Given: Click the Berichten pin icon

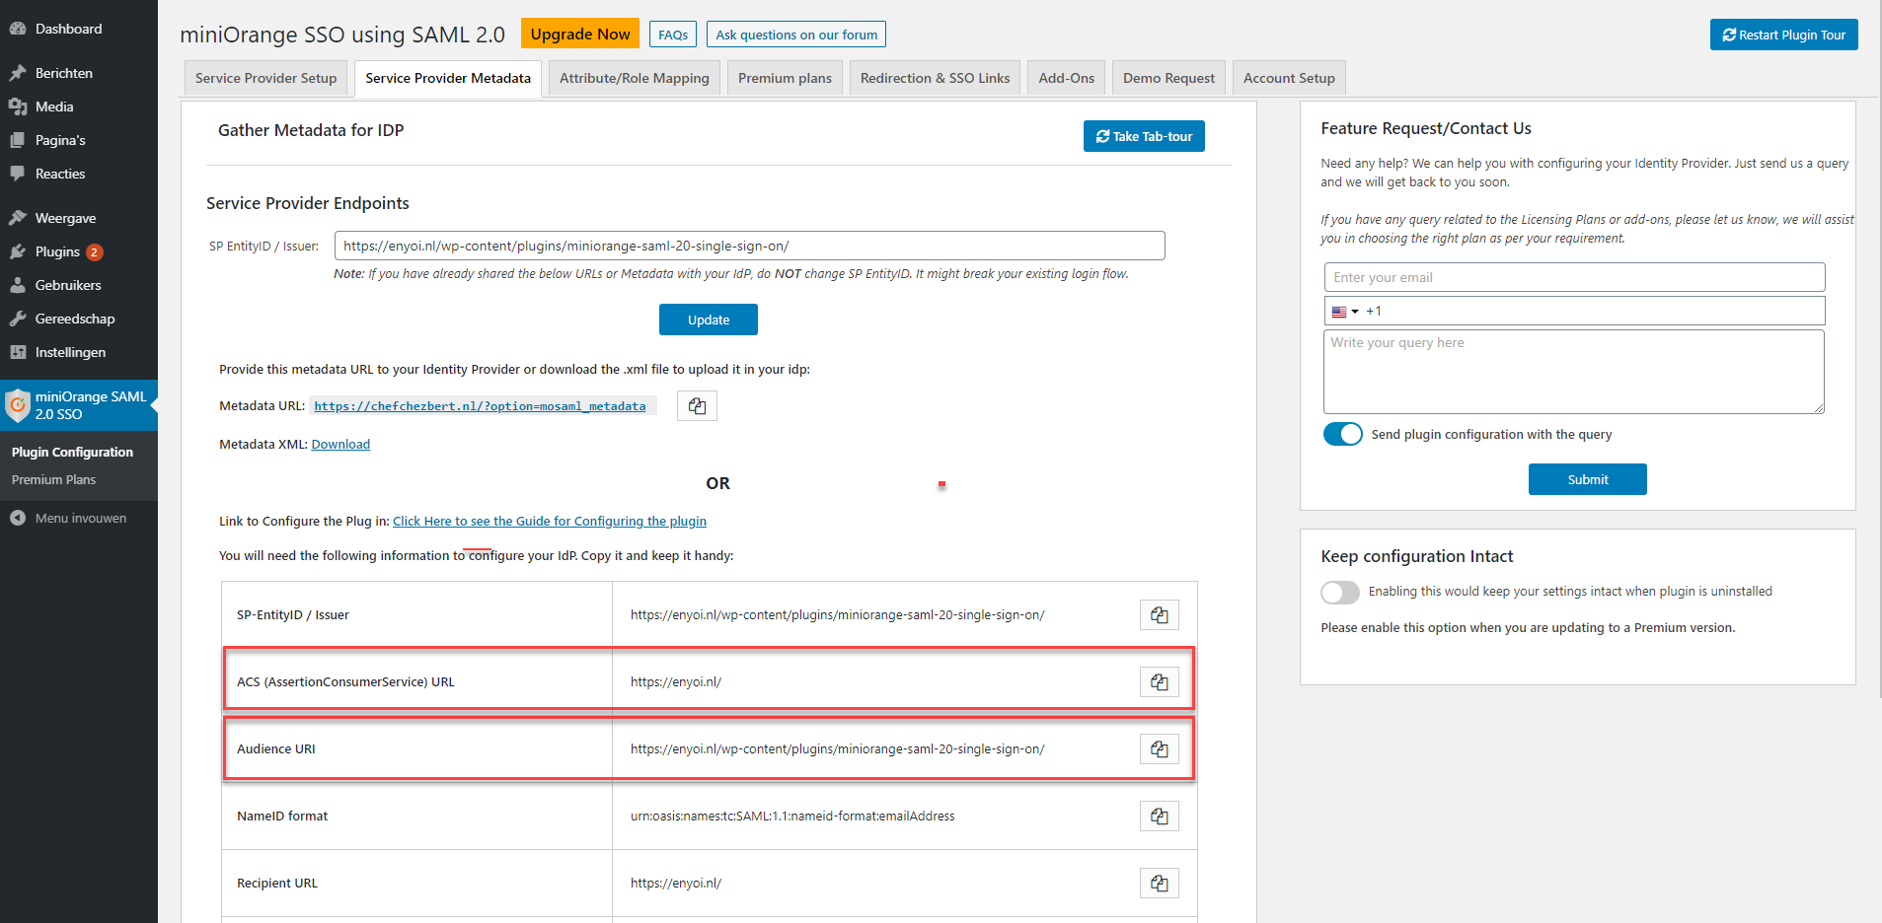Looking at the screenshot, I should tap(18, 73).
